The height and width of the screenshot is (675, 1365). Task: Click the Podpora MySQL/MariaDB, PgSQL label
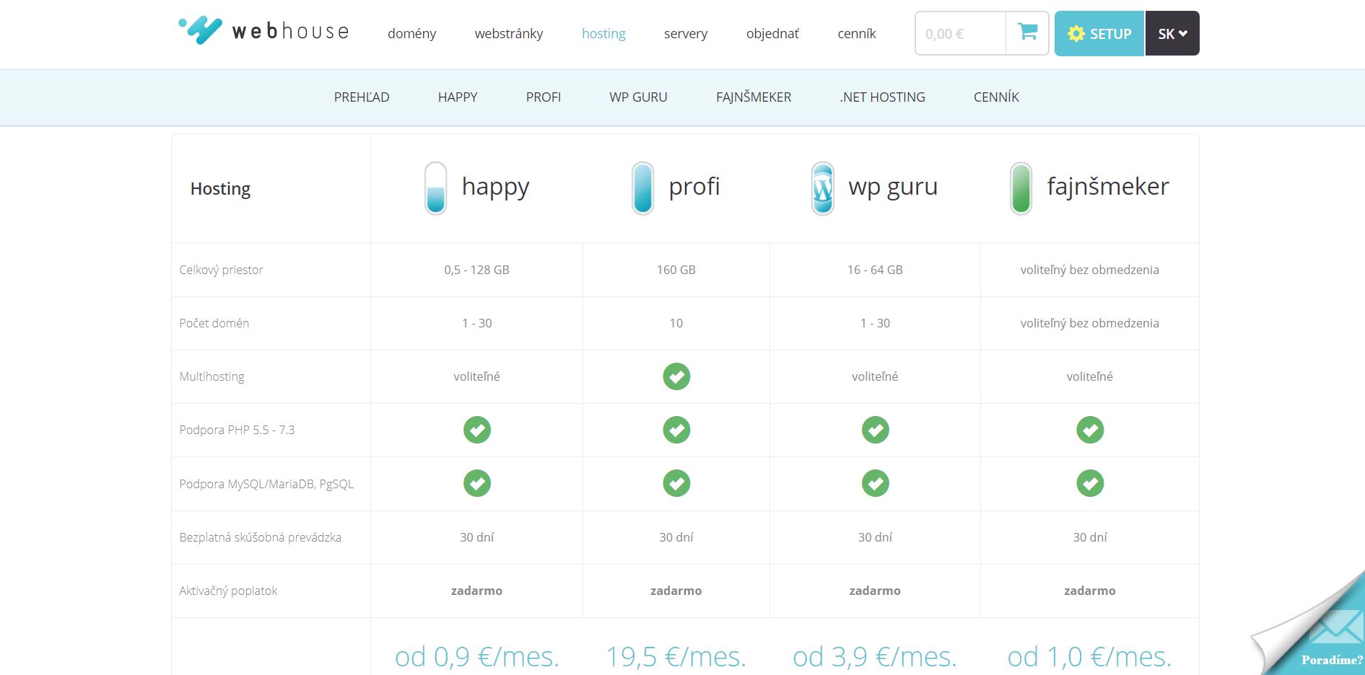point(266,484)
